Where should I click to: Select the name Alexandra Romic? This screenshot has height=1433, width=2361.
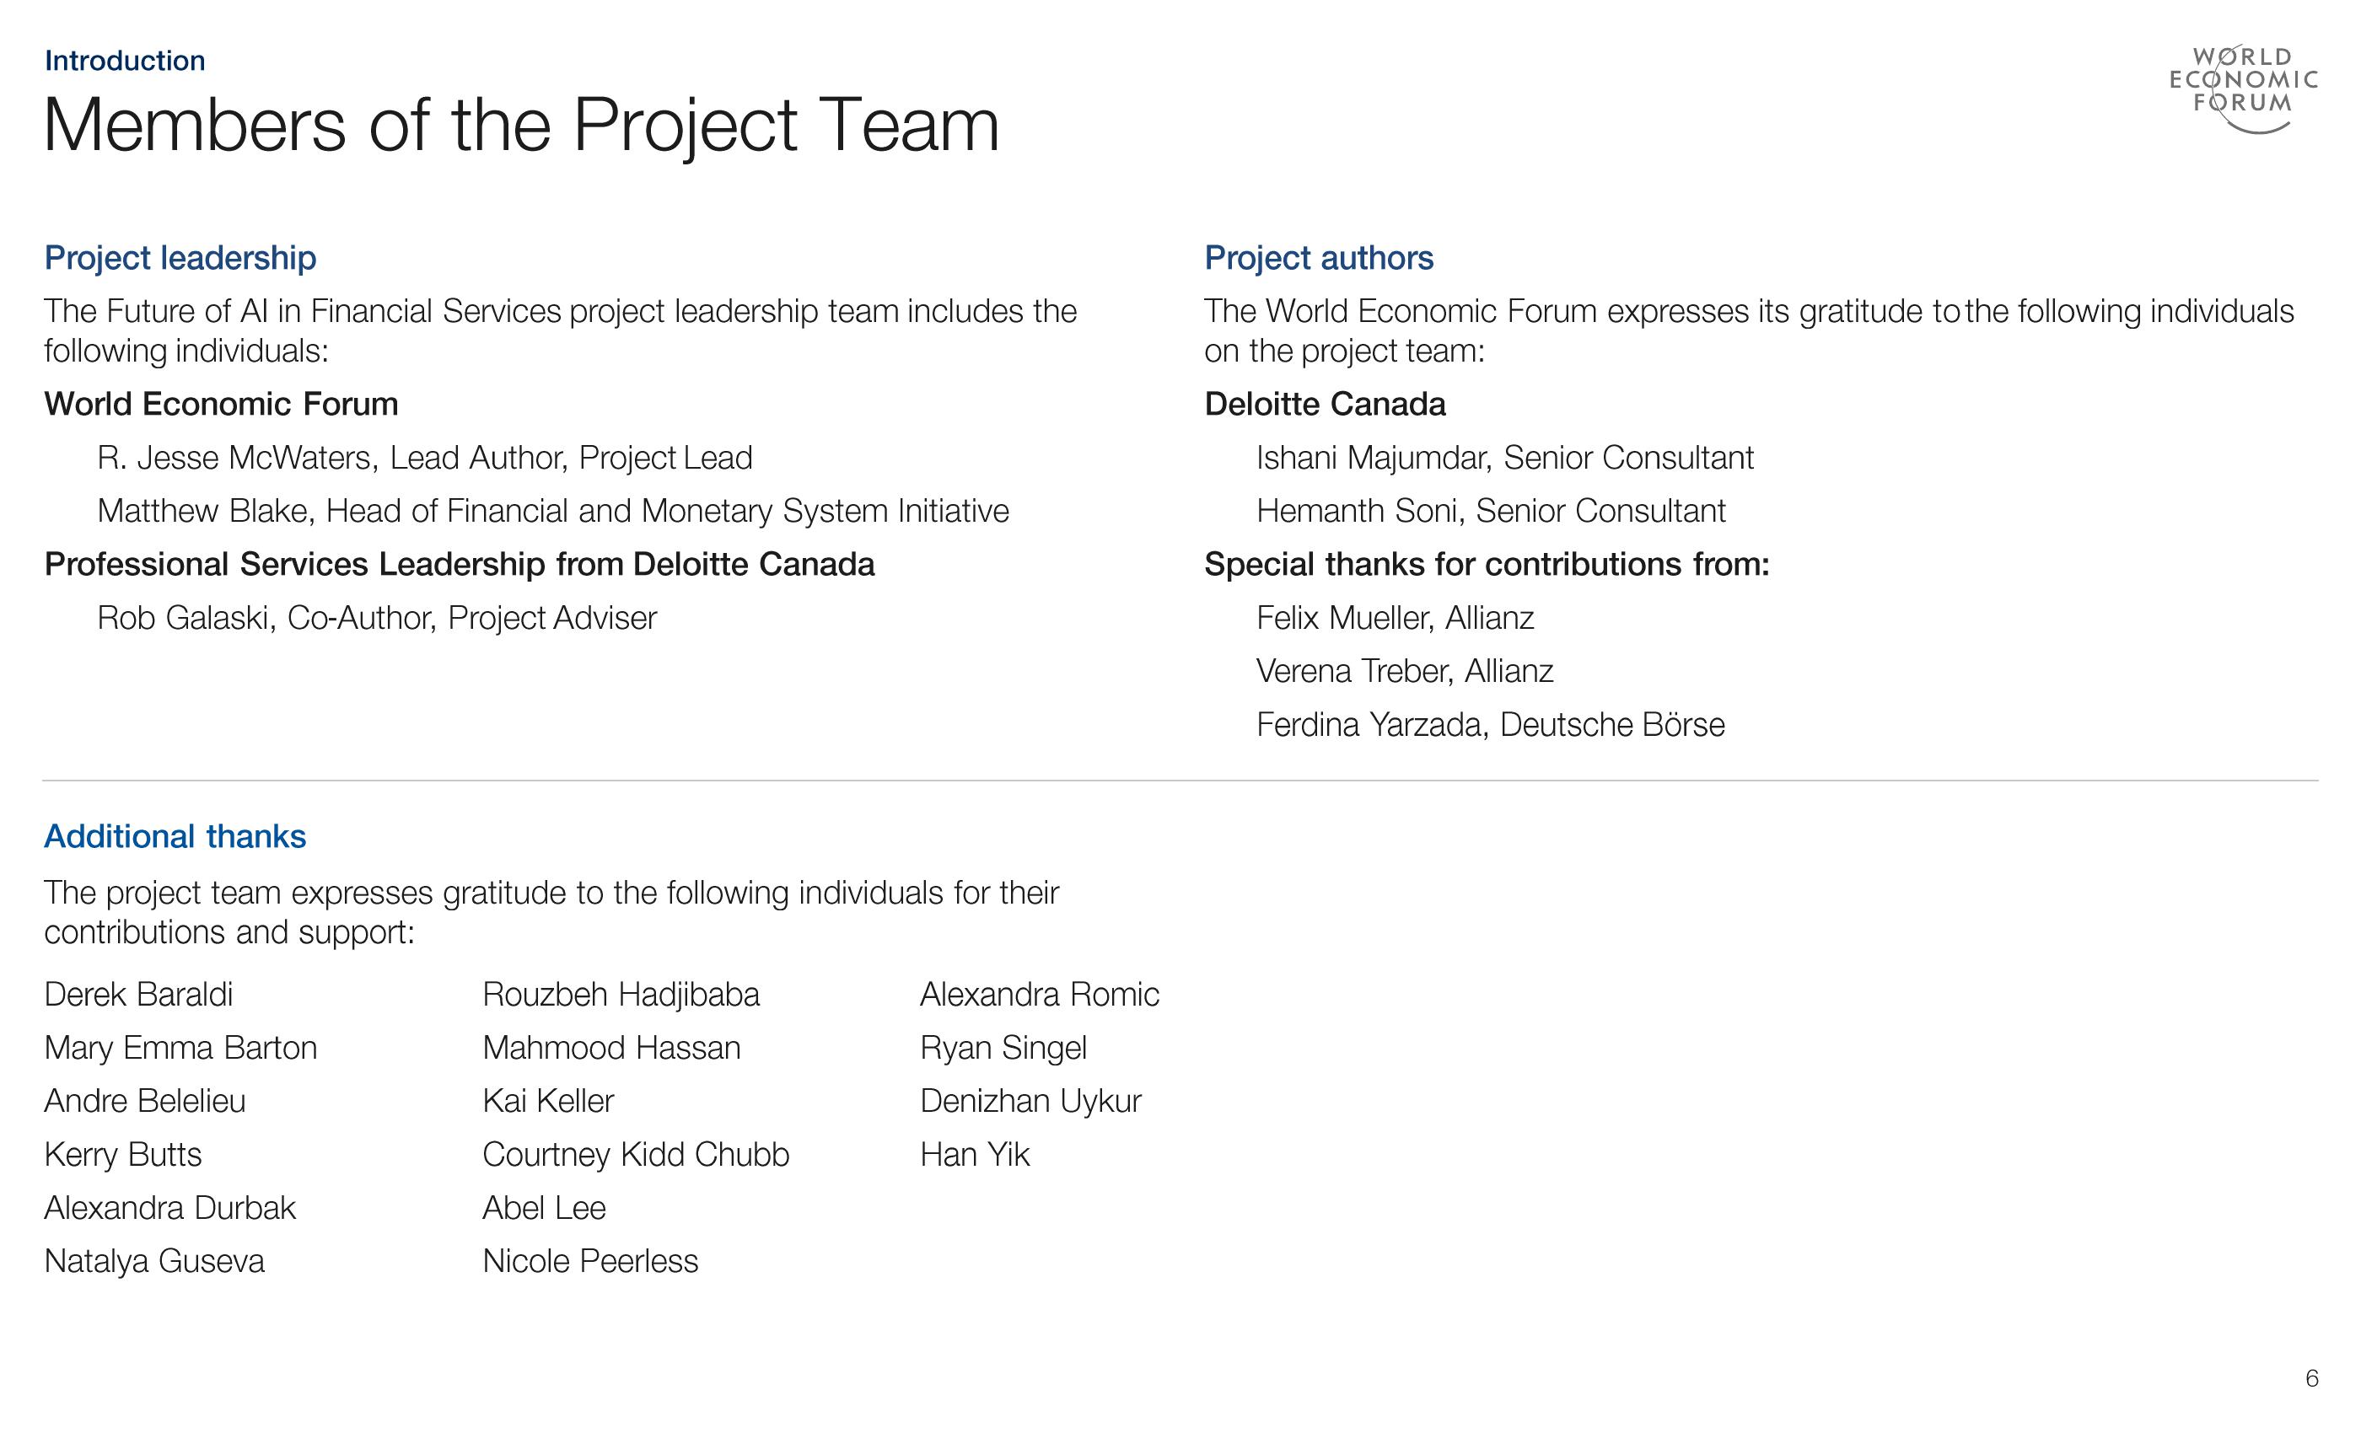(1040, 995)
